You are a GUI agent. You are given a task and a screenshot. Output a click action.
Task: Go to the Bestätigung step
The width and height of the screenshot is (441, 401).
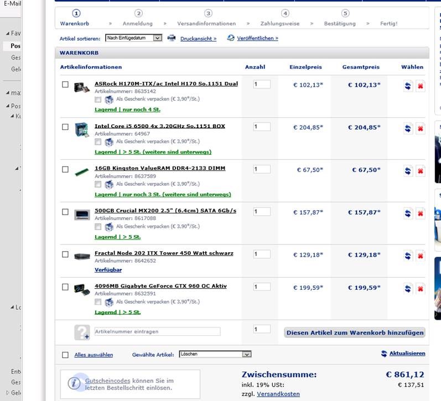(340, 18)
